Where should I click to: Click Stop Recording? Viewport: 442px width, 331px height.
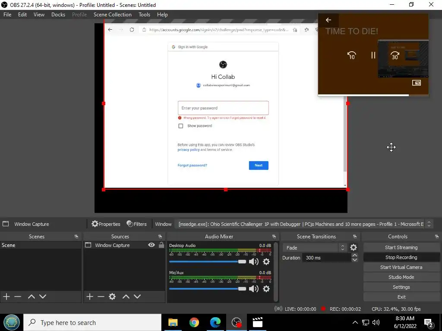point(401,257)
